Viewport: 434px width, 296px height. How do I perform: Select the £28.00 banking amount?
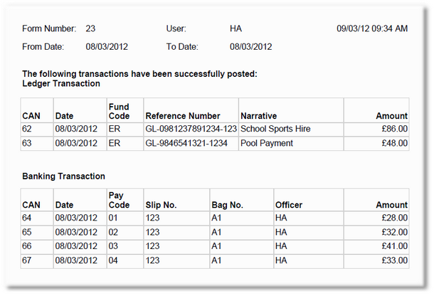point(393,218)
